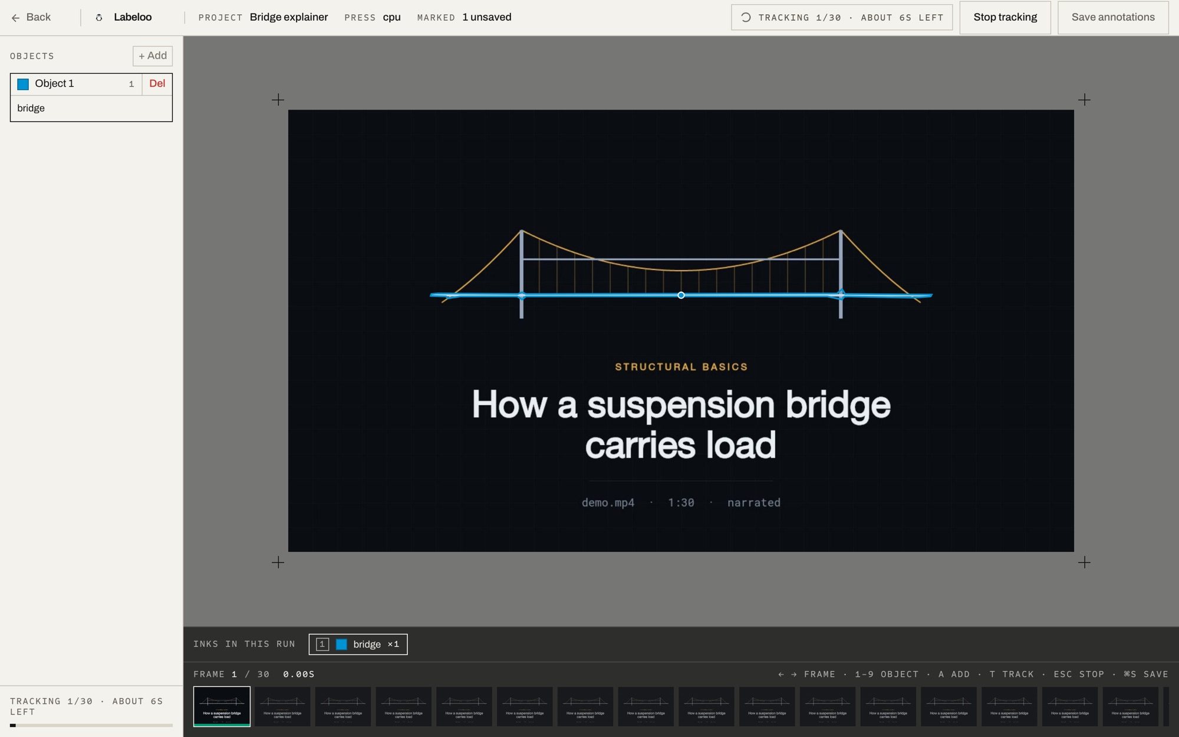Click the ⌘S SAVE shortcut hint
Image resolution: width=1179 pixels, height=737 pixels.
pos(1146,675)
